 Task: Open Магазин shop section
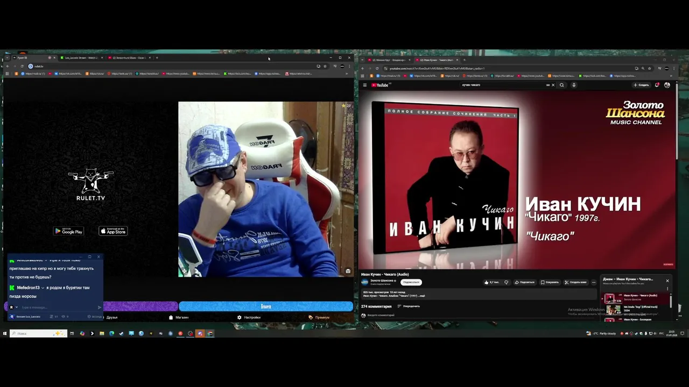click(x=179, y=317)
